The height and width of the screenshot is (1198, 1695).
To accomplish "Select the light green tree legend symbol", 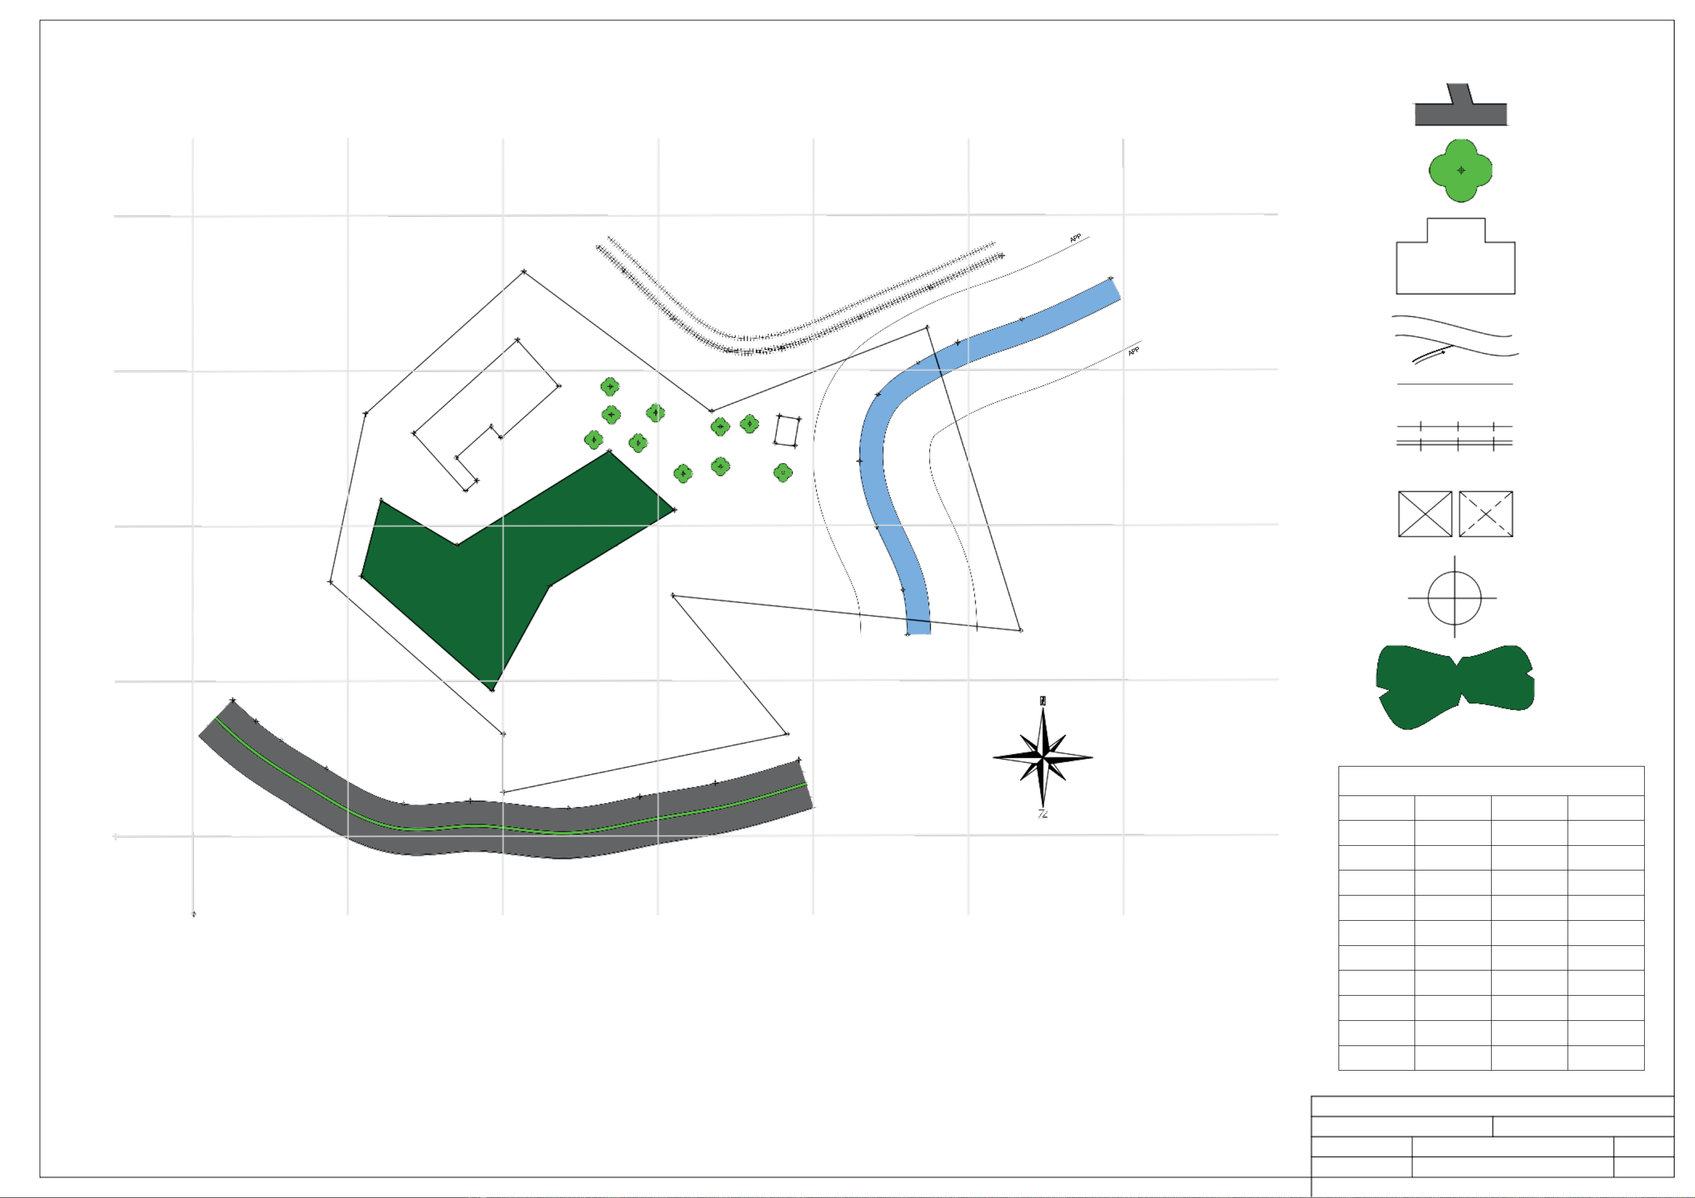I will 1460,171.
